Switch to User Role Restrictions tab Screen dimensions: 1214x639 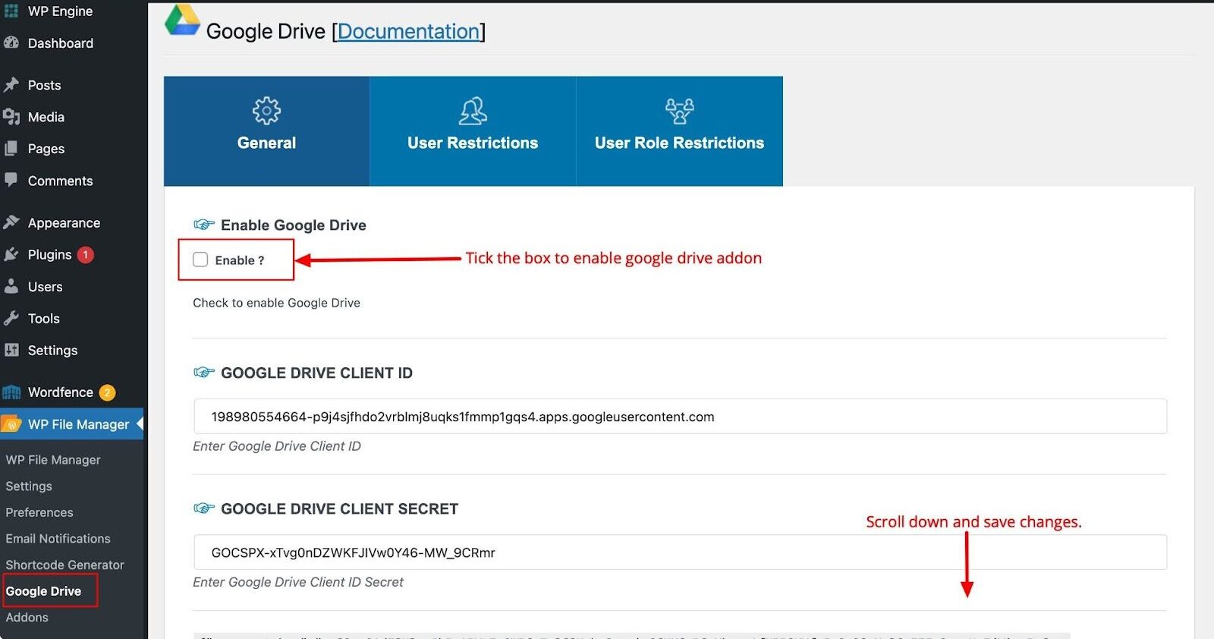[680, 131]
